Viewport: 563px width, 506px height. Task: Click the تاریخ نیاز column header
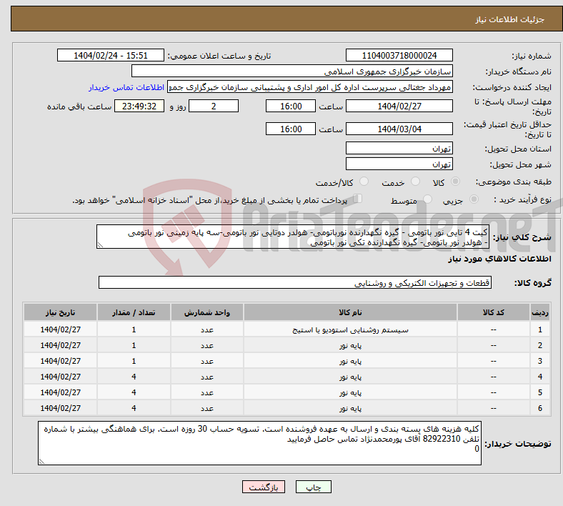point(60,312)
